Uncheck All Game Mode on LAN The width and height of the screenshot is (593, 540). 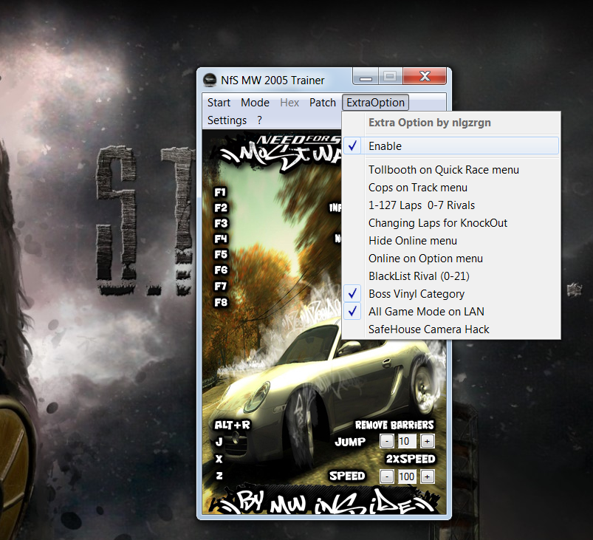pos(450,312)
